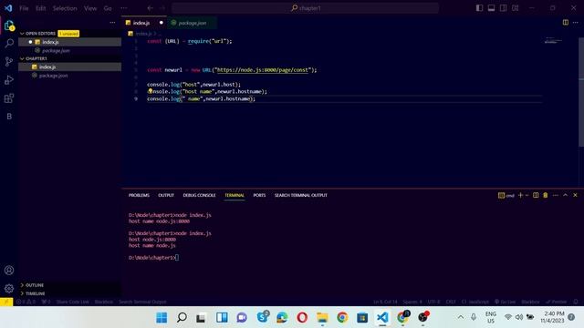Open the Opera browser from taskbar
This screenshot has height=328, width=584.
pyautogui.click(x=302, y=318)
